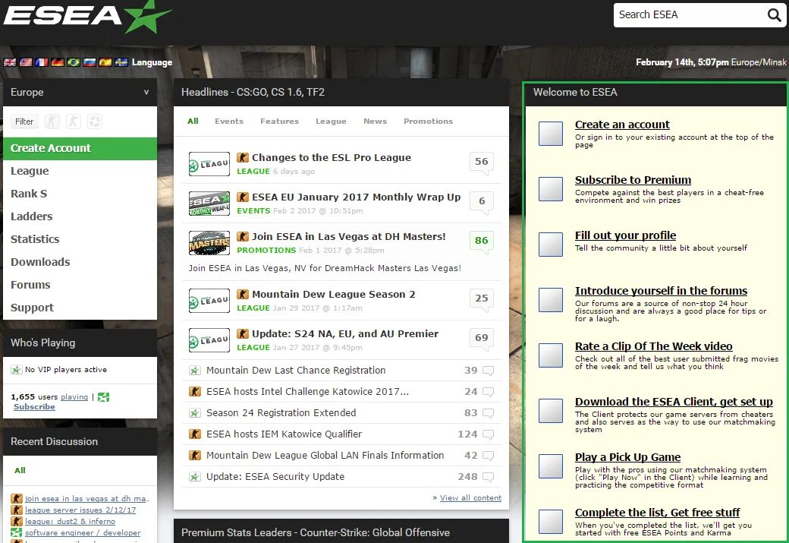Filter by Team Fortress 2 icon

tap(95, 122)
